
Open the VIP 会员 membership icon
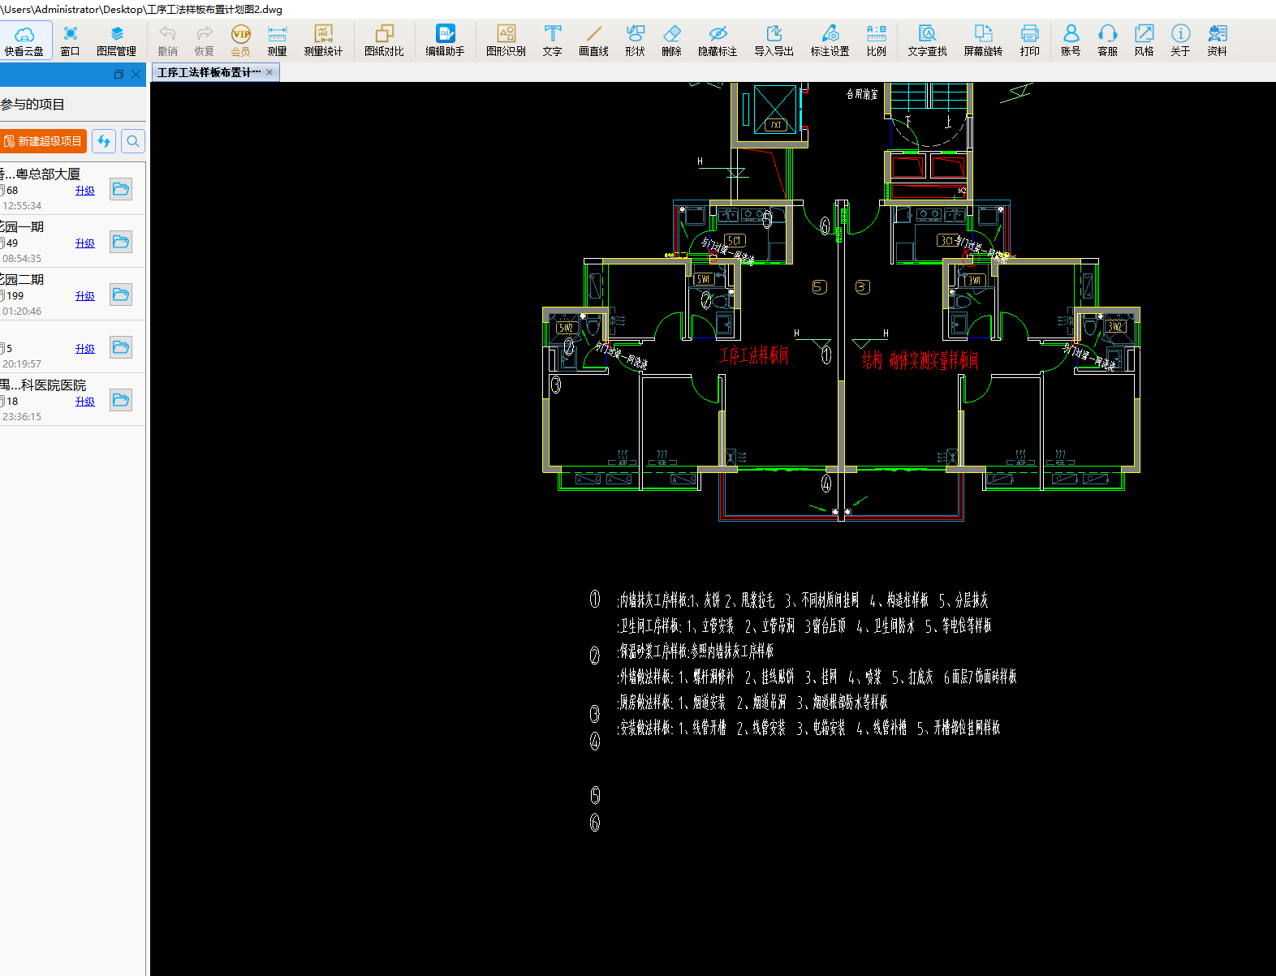point(241,41)
